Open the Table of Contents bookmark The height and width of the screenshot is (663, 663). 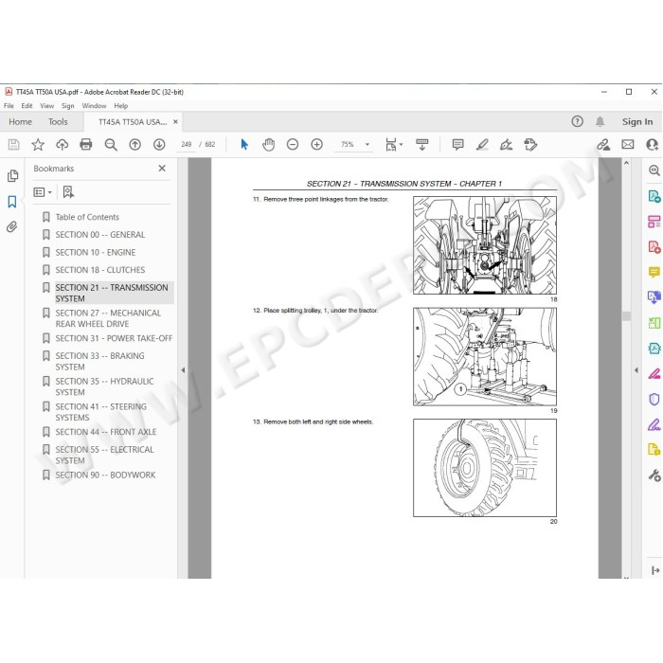point(87,217)
